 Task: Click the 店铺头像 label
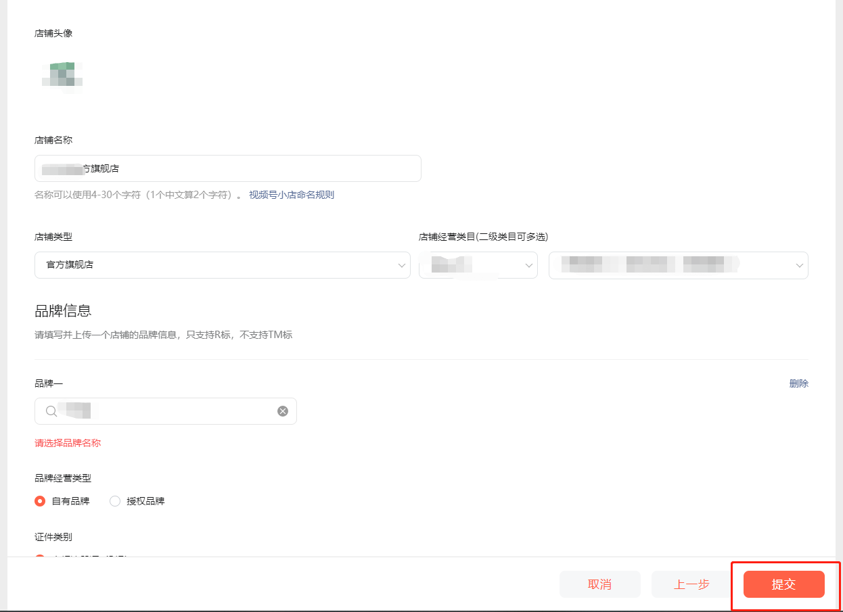[53, 33]
